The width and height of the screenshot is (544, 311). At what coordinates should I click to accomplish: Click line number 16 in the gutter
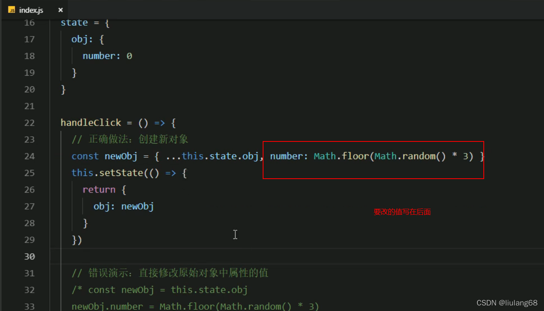(x=29, y=23)
